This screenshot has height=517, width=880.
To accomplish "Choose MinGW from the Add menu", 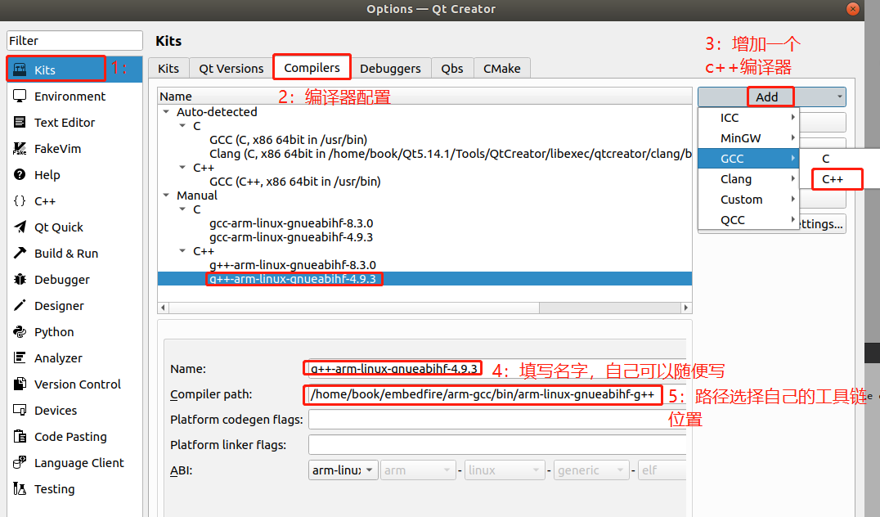I will pyautogui.click(x=748, y=138).
